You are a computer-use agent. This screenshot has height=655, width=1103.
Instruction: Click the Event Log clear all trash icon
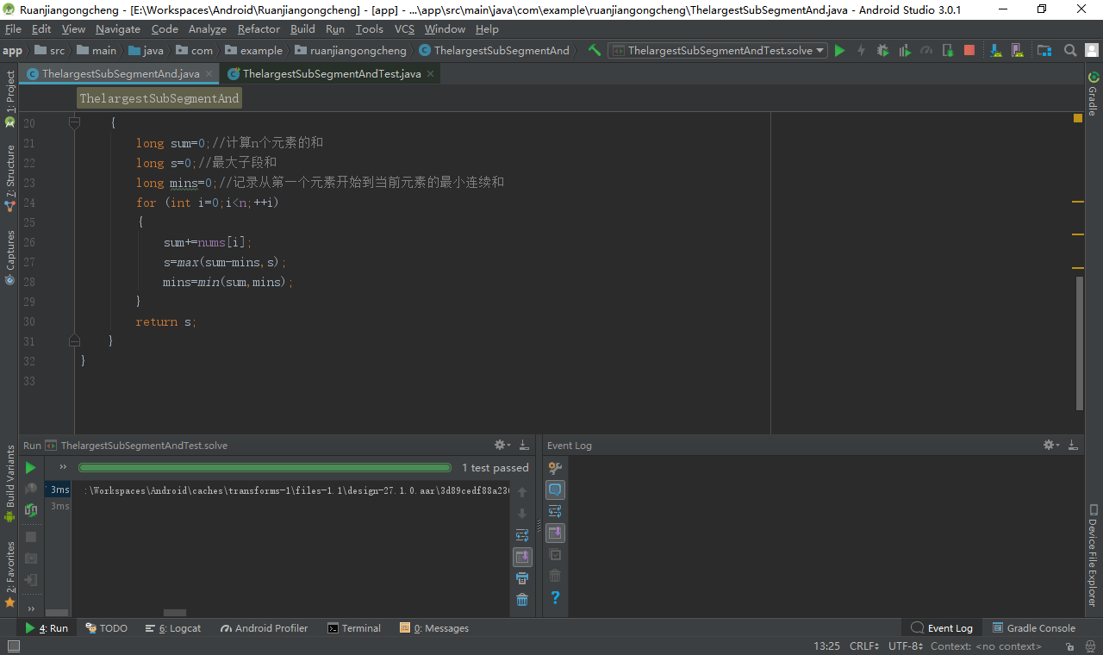click(555, 576)
